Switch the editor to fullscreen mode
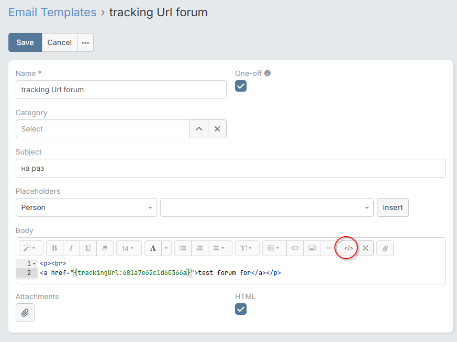Image resolution: width=457 pixels, height=342 pixels. (365, 248)
